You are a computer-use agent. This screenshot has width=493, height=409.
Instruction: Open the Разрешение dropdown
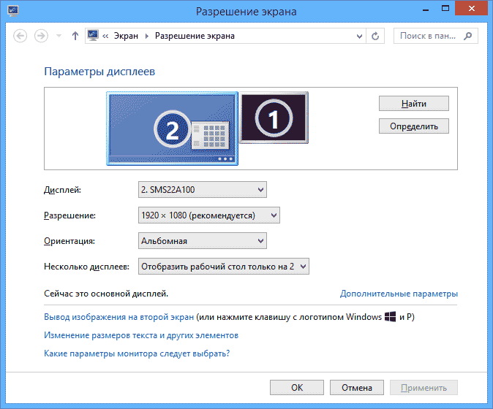coord(209,215)
